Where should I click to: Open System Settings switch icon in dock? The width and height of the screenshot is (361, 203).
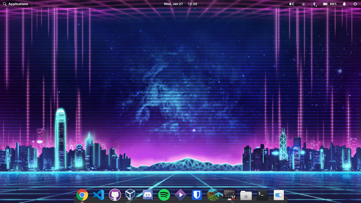[279, 195]
